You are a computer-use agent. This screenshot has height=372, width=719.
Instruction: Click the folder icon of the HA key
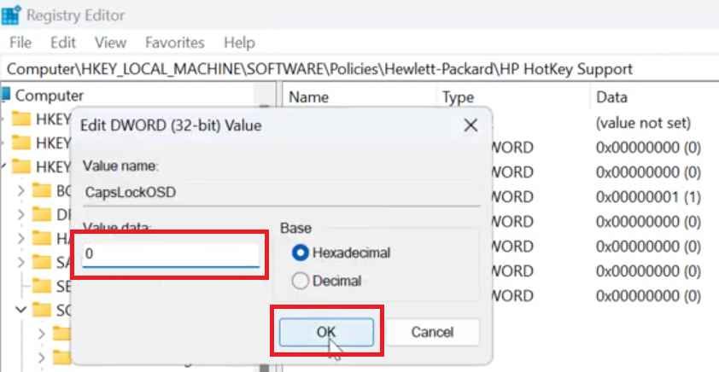coord(42,238)
